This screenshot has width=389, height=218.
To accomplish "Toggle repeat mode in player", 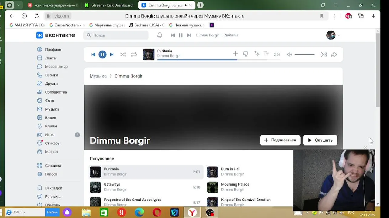I will click(x=134, y=54).
